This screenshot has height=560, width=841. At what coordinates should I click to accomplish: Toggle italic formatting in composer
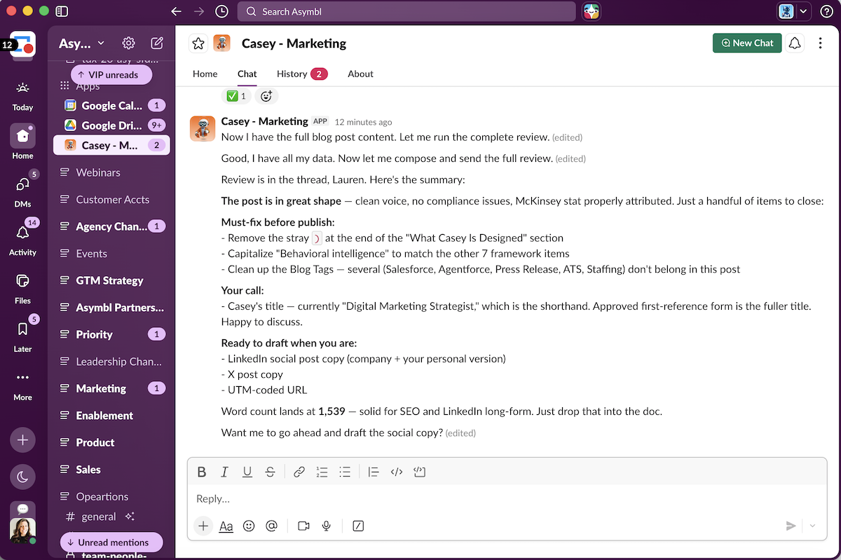pyautogui.click(x=224, y=472)
